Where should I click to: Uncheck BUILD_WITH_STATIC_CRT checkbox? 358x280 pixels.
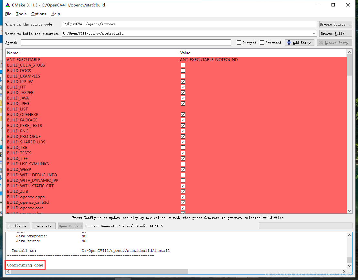(x=183, y=186)
